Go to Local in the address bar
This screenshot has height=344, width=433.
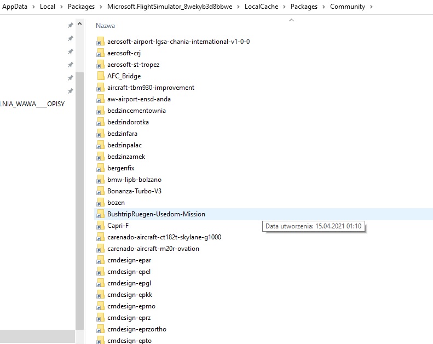tap(48, 7)
